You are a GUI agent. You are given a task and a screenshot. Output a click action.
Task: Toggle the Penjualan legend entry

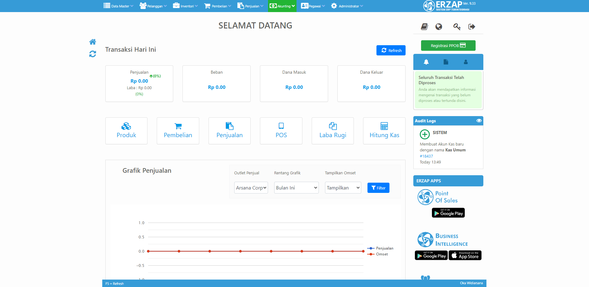coord(380,248)
